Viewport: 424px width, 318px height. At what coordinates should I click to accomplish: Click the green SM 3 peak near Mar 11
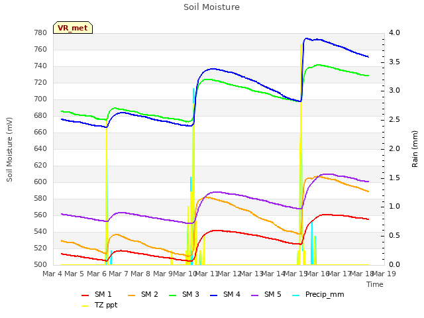207,79
